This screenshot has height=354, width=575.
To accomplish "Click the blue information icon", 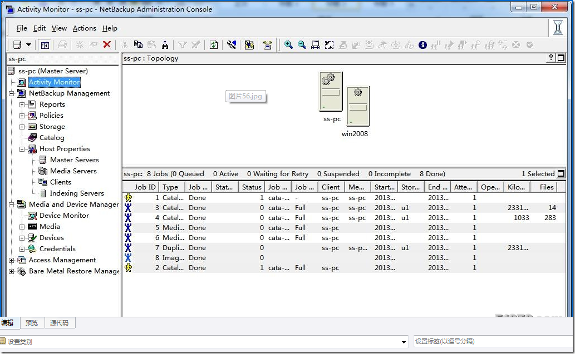I will point(423,44).
